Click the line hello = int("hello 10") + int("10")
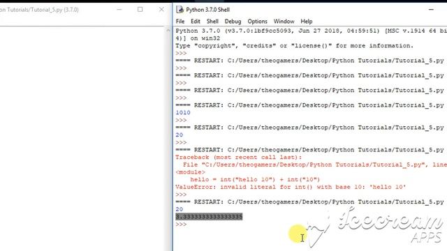The image size is (447, 251). pos(255,180)
